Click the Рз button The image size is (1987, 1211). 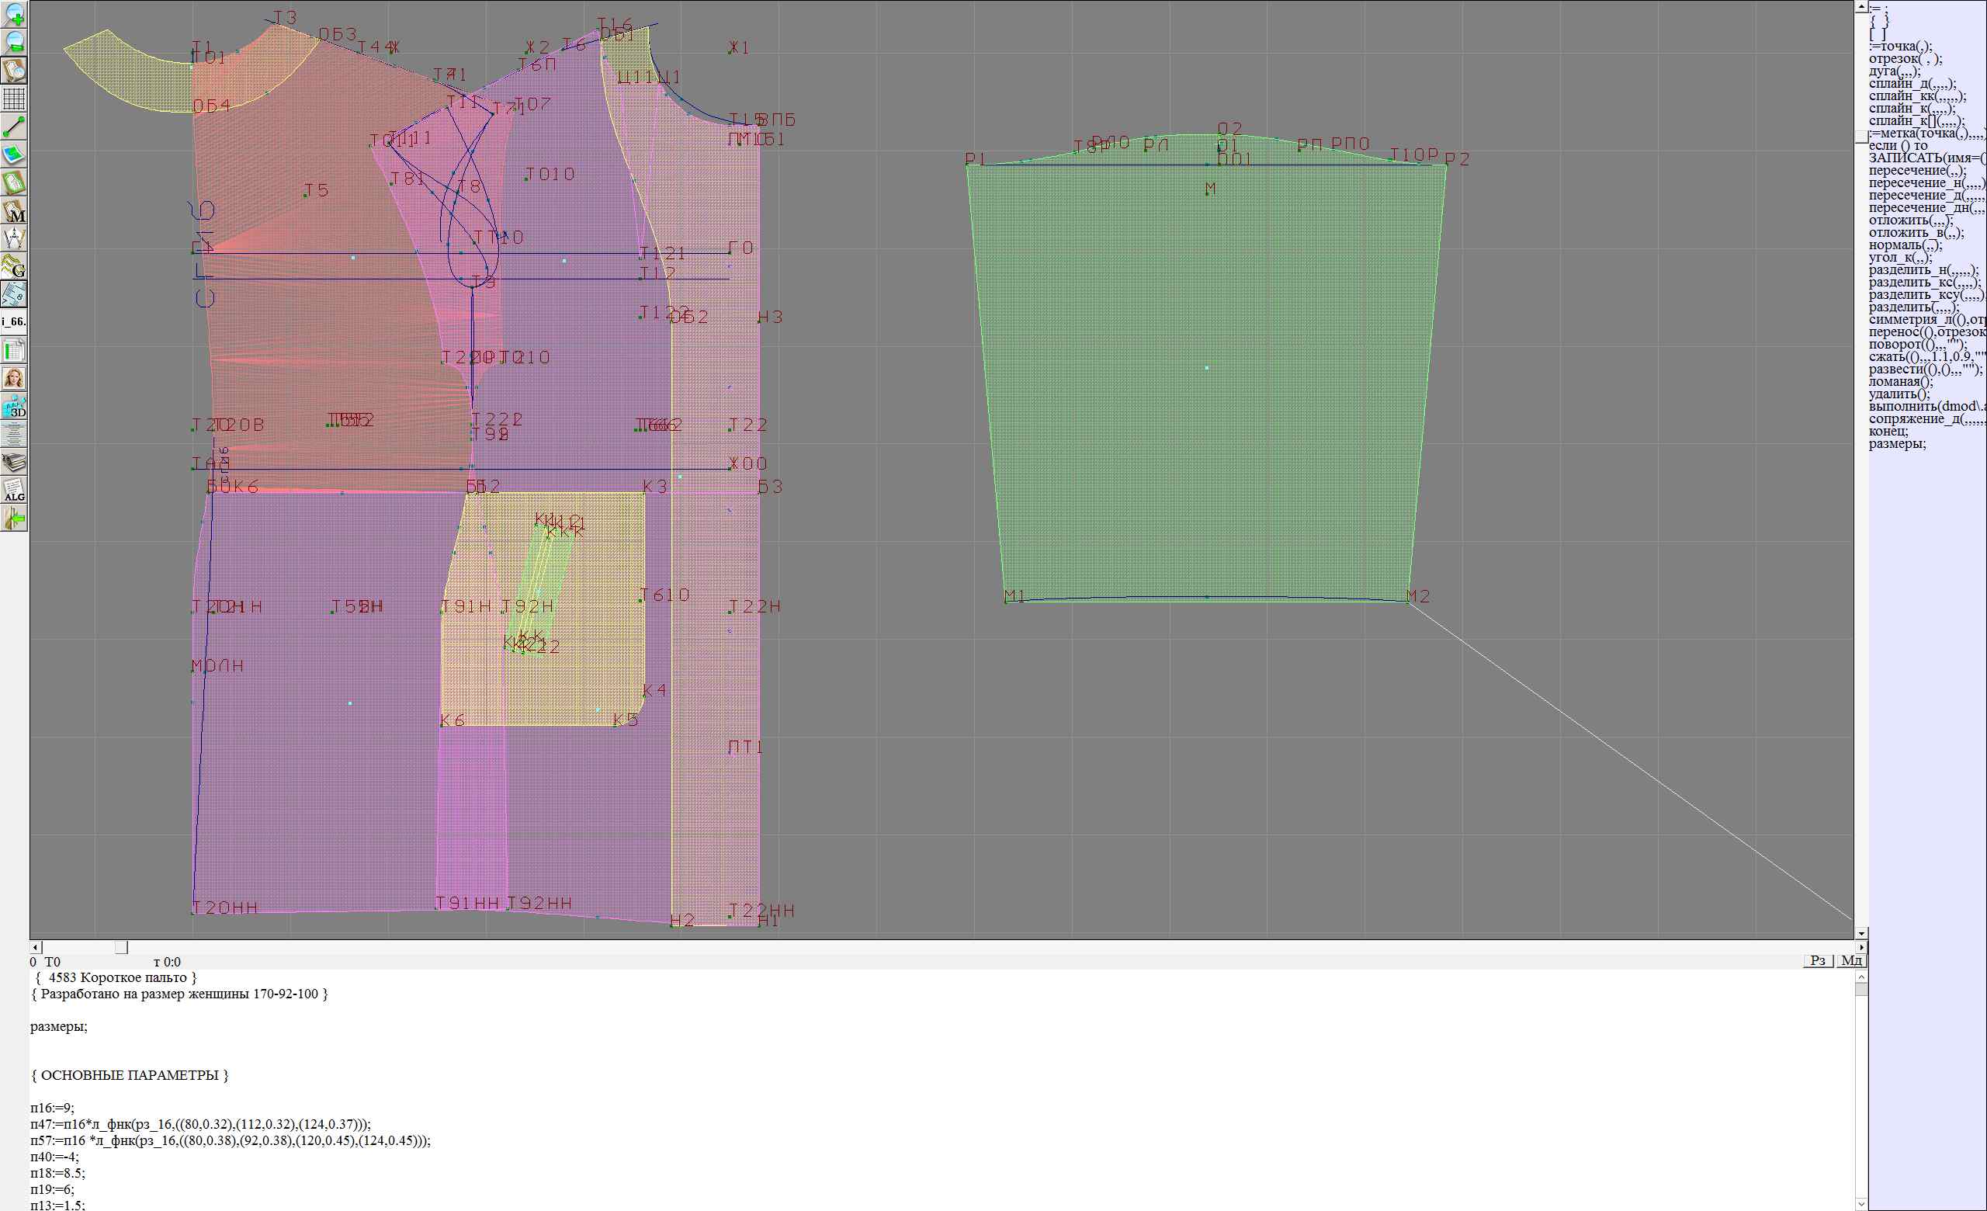(1818, 960)
